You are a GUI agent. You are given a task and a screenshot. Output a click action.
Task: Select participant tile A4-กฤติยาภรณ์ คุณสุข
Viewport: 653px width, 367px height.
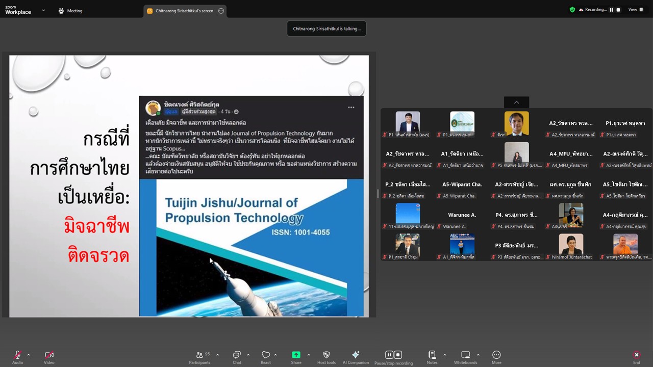[625, 216]
